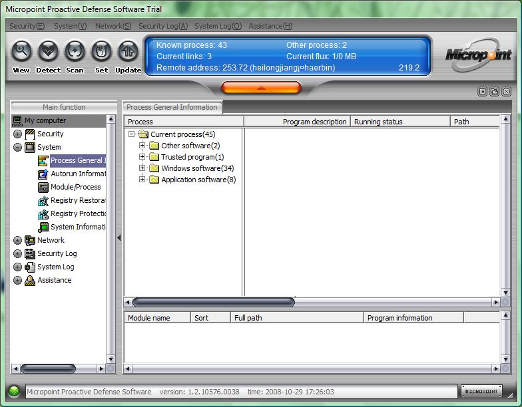Hide sidebar using the left arrow handle
Screen dimensions: 522x407
tap(119, 238)
